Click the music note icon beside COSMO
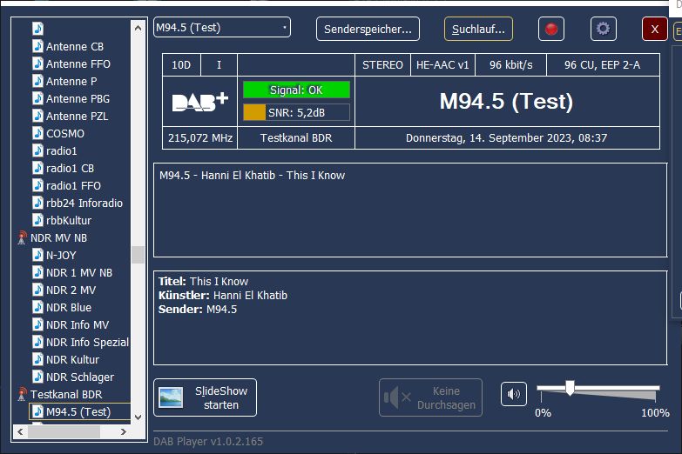Screen dimensions: 682x454 [37, 133]
